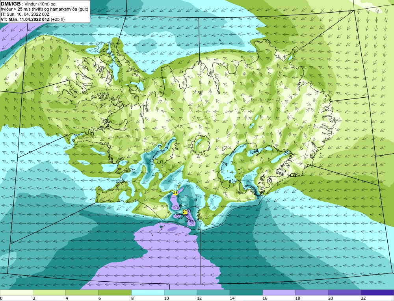The width and height of the screenshot is (394, 301).
Task: Select the 6–8 m/s dark green legend swatch
Action: tap(115, 293)
